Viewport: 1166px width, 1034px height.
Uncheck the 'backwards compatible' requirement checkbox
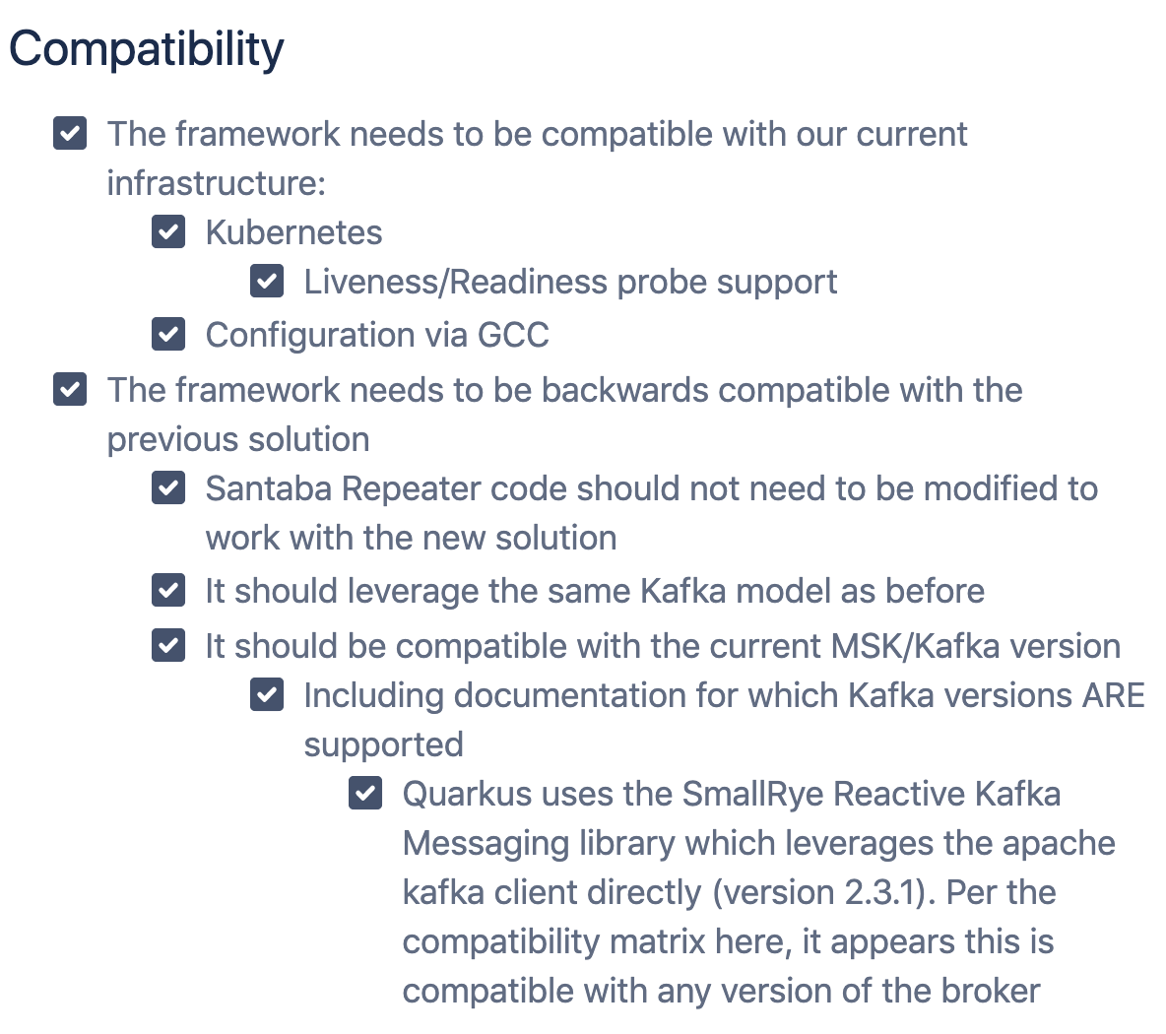(x=70, y=389)
